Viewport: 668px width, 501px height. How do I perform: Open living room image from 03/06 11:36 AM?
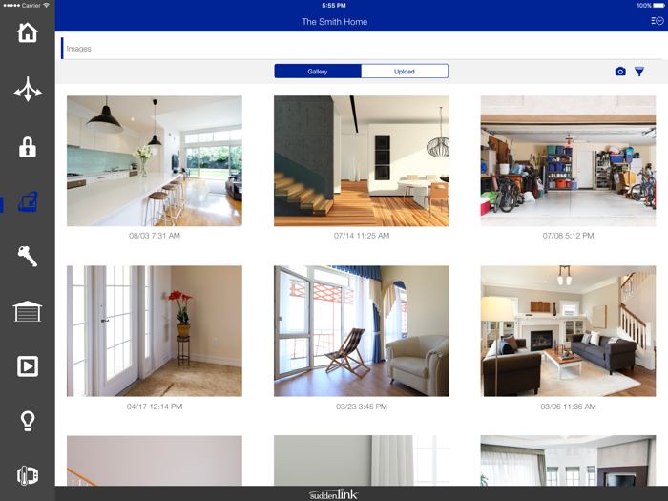[568, 331]
